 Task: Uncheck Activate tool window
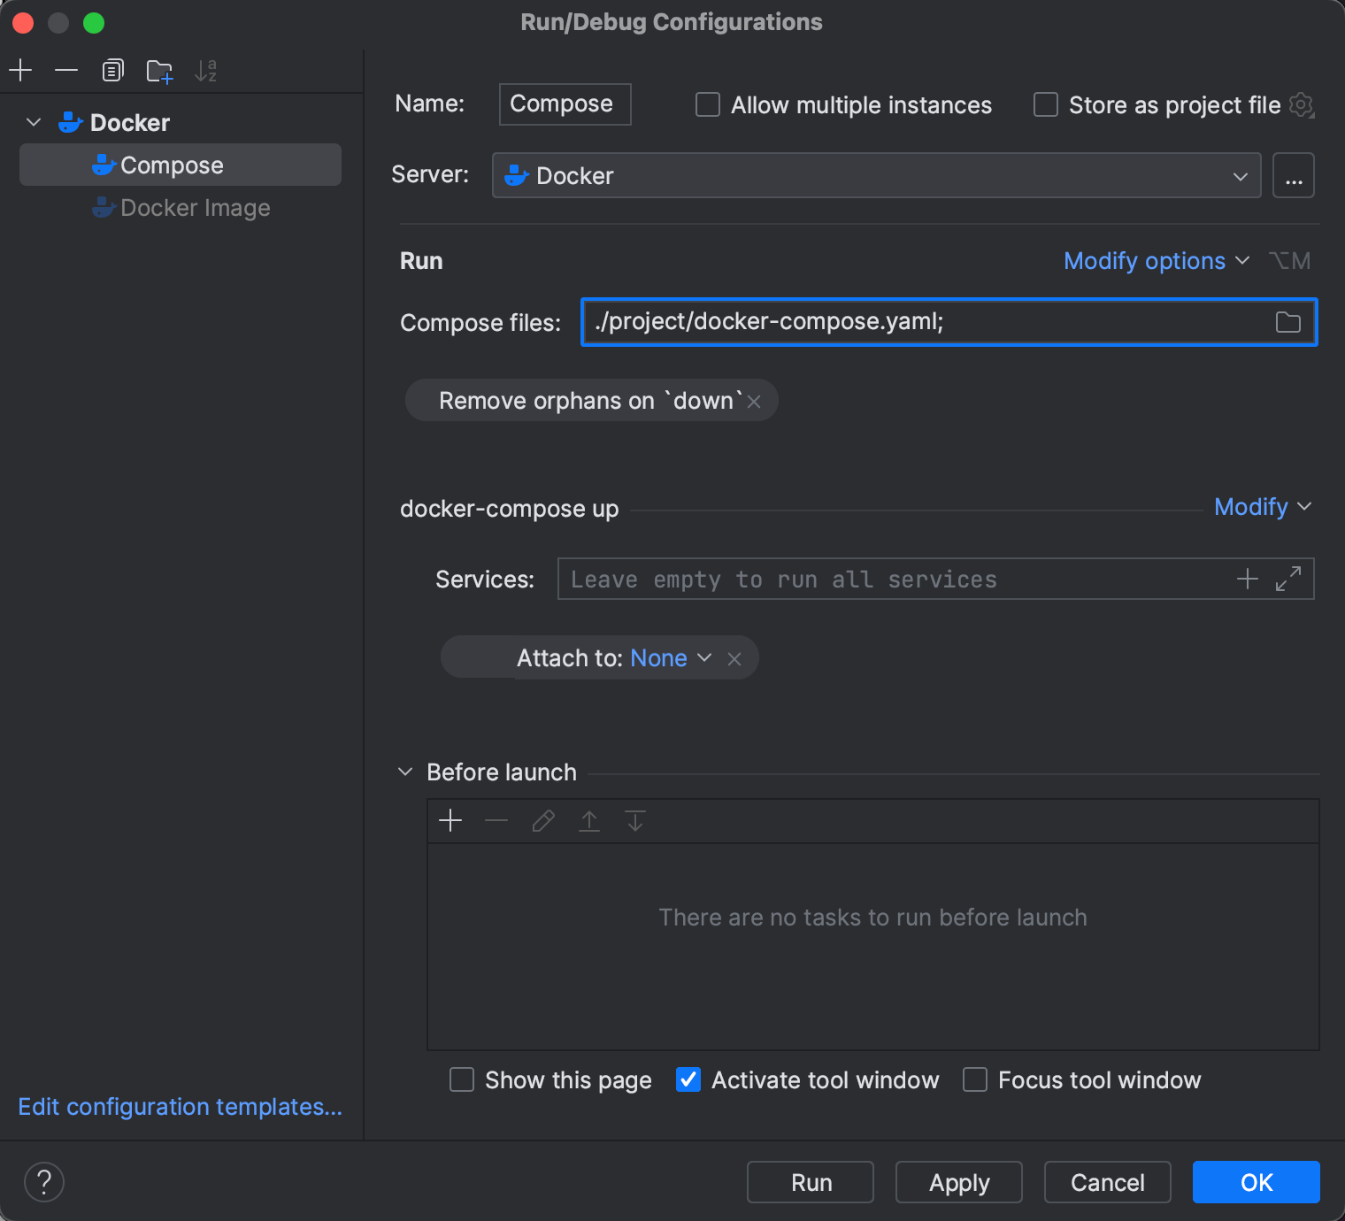[x=688, y=1079]
